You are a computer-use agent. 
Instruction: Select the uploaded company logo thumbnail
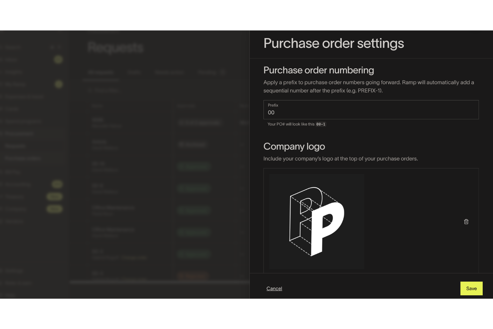tap(316, 221)
